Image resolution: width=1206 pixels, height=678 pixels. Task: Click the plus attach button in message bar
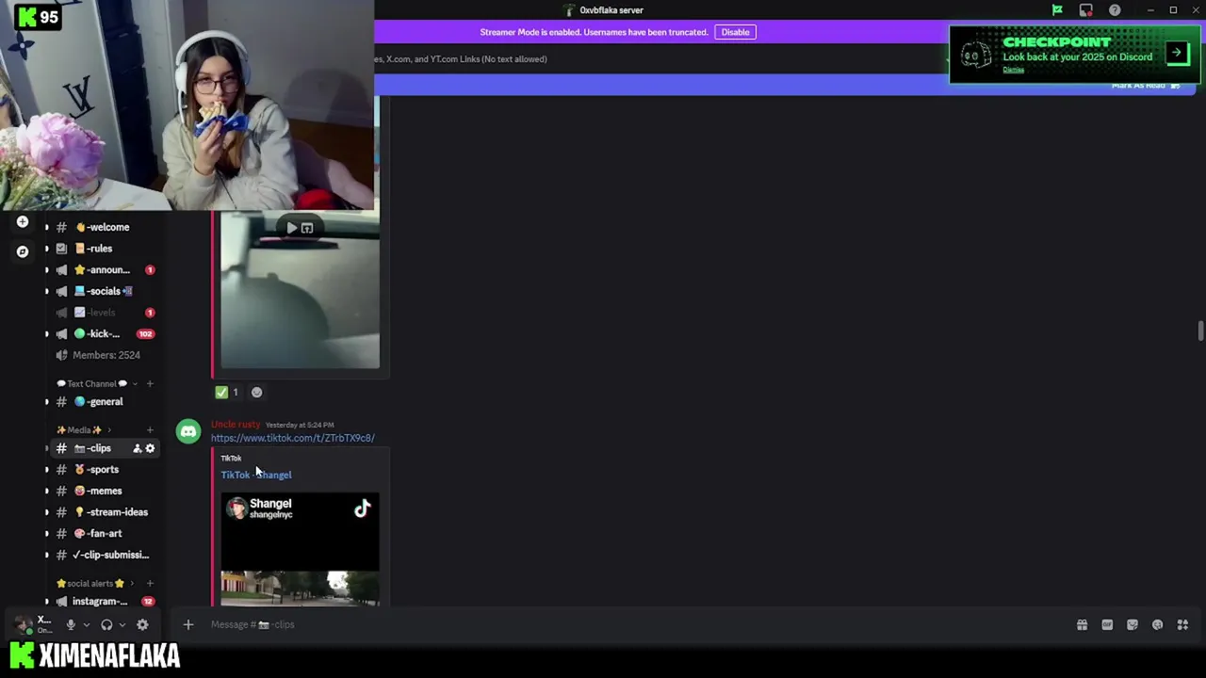pos(187,624)
